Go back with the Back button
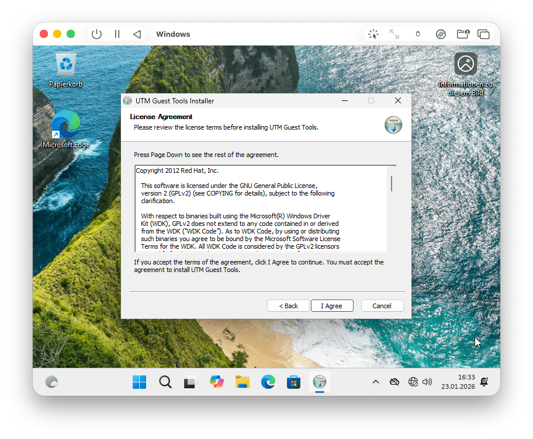The height and width of the screenshot is (439, 533). click(x=288, y=306)
